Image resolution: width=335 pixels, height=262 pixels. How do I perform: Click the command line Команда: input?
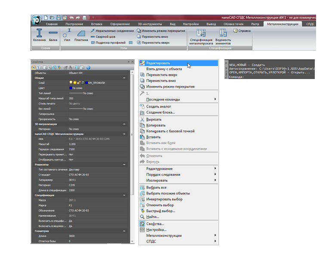coord(271,77)
